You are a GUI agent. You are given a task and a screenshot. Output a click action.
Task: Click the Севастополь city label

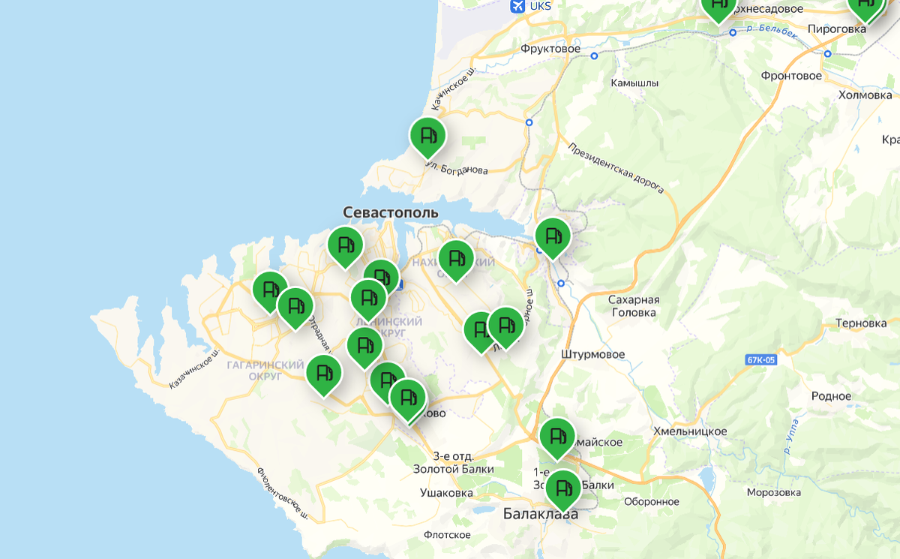390,212
